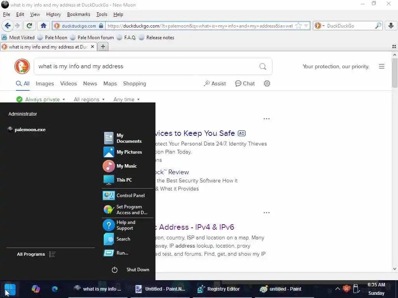398x298 pixels.
Task: Submit search with the magnifying glass icon
Action: pos(263,66)
